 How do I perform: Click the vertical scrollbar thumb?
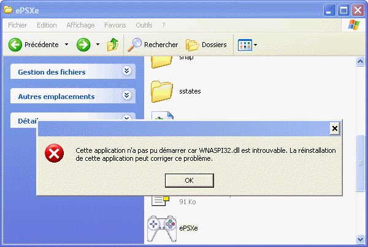[x=360, y=163]
